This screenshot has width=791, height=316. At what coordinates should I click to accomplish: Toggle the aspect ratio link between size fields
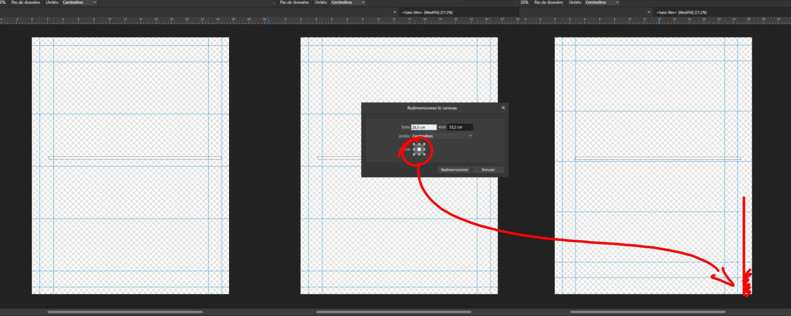pyautogui.click(x=442, y=127)
